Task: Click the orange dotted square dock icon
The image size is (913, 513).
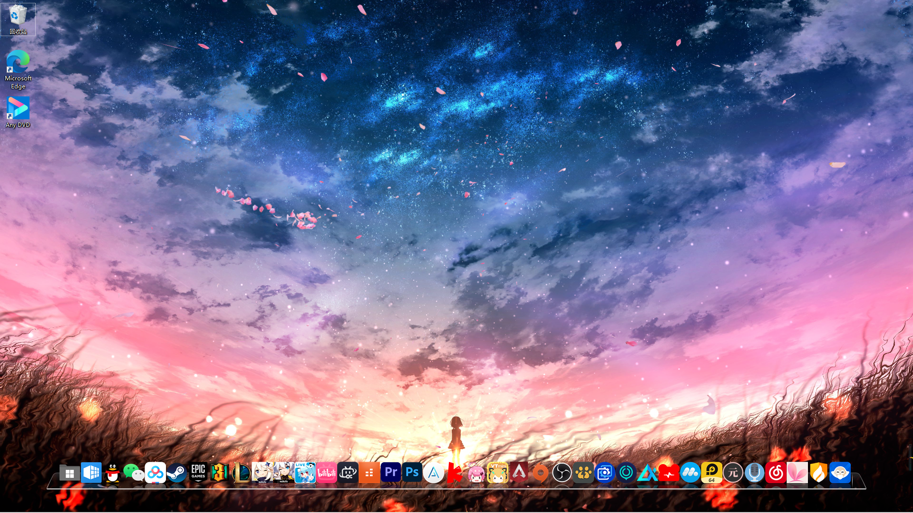Action: (x=369, y=473)
